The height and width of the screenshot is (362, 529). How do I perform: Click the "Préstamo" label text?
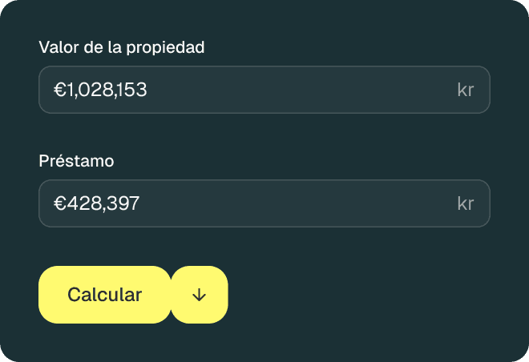(x=77, y=161)
